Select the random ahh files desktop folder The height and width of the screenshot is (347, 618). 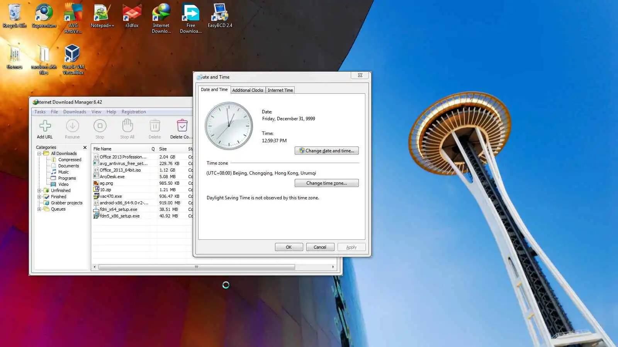click(44, 60)
